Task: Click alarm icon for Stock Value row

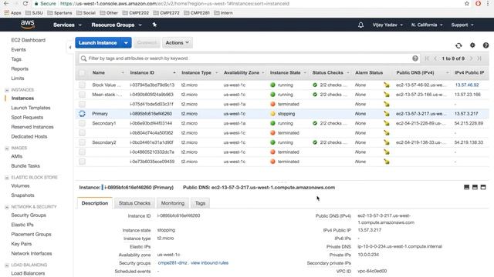Action: tap(387, 85)
